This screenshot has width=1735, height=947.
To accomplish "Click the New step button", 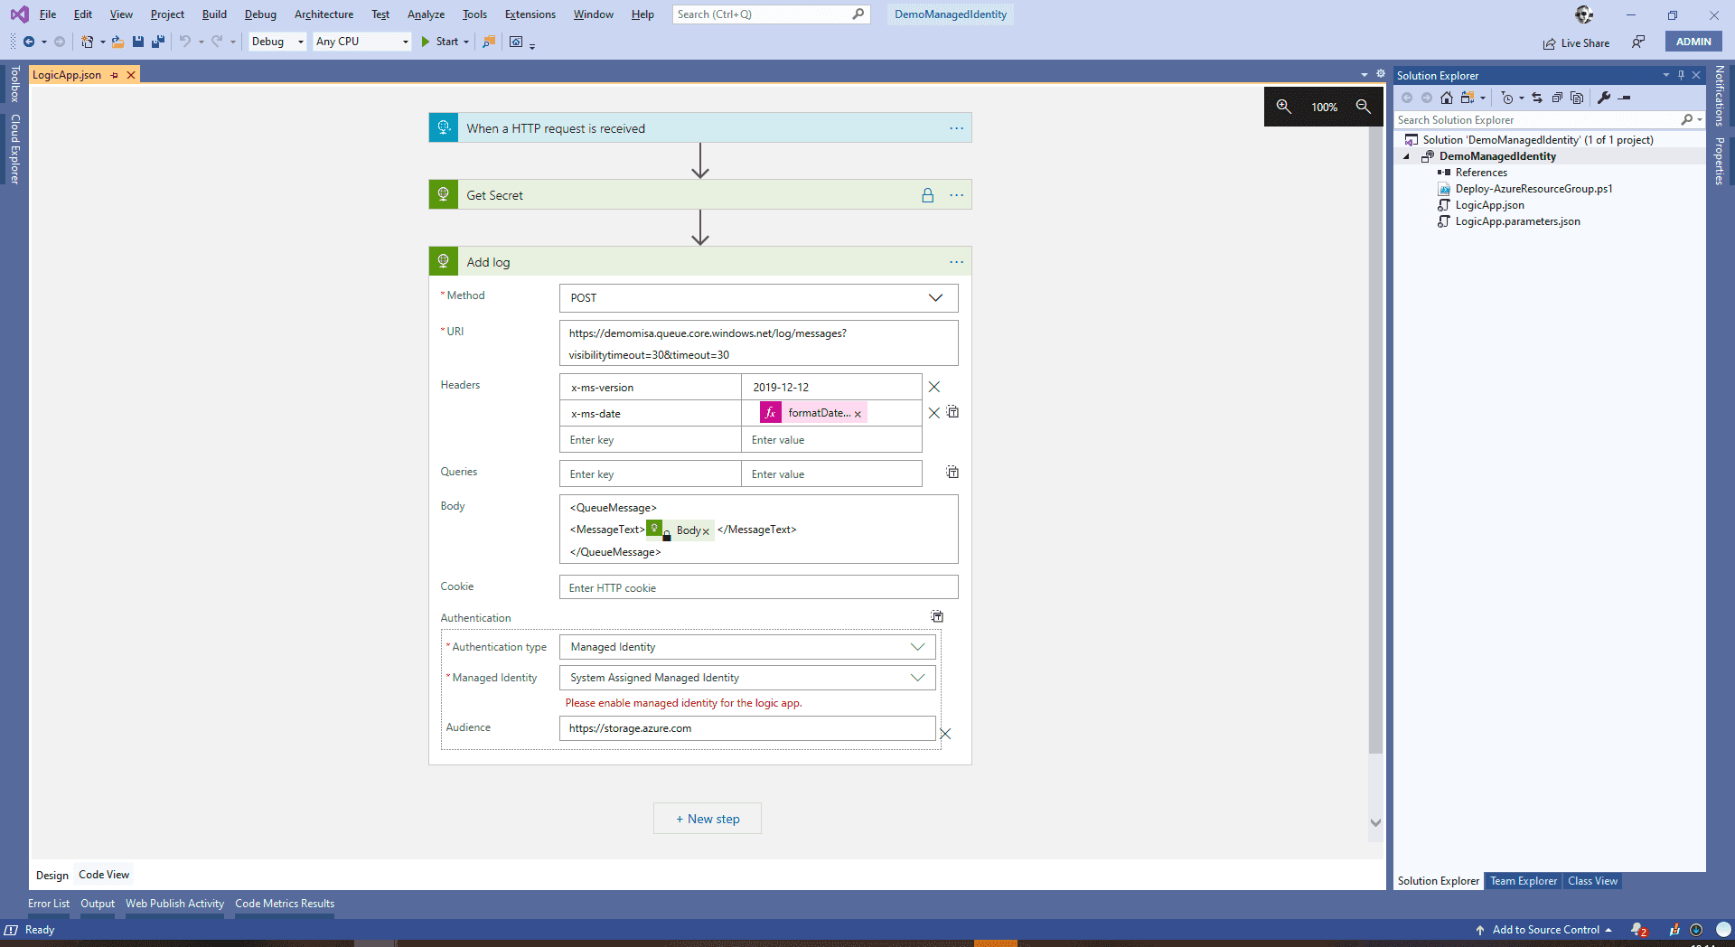I will 708,819.
